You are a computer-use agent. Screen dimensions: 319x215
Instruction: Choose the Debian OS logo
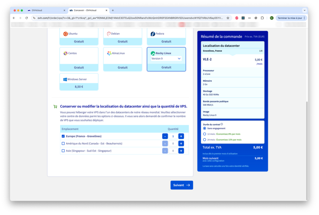pos(109,34)
